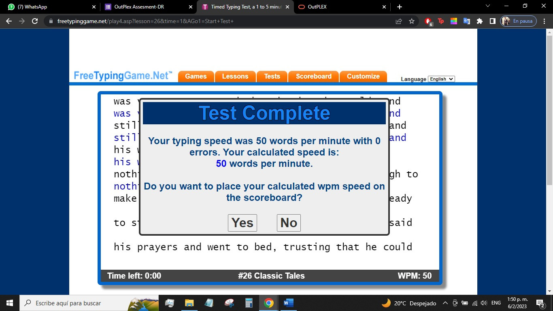Close the OutPLEX browser tab
Viewport: 553px width, 311px height.
385,7
